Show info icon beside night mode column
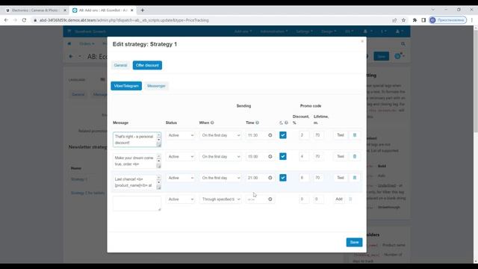The image size is (478, 269). pyautogui.click(x=286, y=123)
